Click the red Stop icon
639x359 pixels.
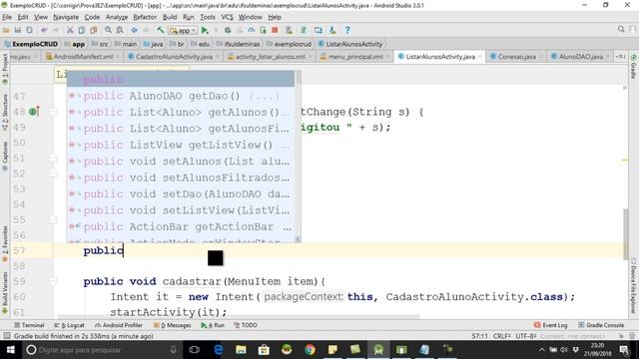pos(275,30)
